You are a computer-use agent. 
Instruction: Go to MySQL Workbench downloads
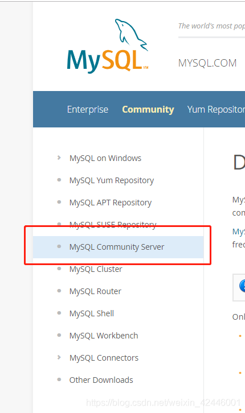point(104,336)
